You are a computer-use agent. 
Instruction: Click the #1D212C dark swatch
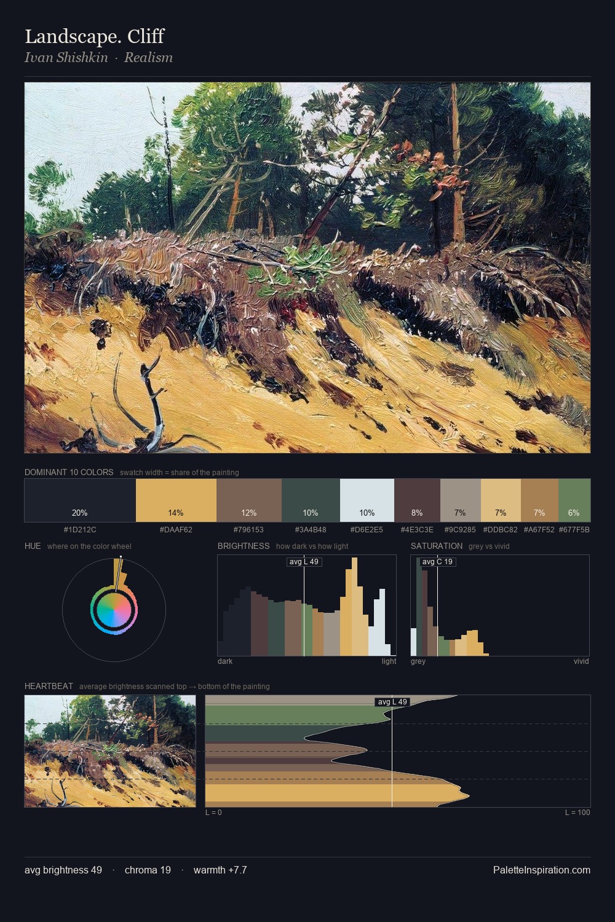tap(80, 500)
